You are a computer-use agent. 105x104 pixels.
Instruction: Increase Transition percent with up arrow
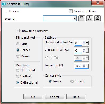(x=84, y=65)
